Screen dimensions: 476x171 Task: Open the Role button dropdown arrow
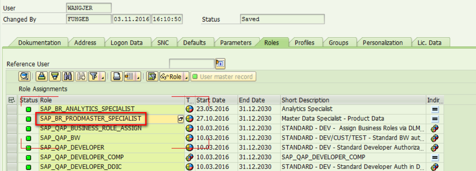(186, 77)
